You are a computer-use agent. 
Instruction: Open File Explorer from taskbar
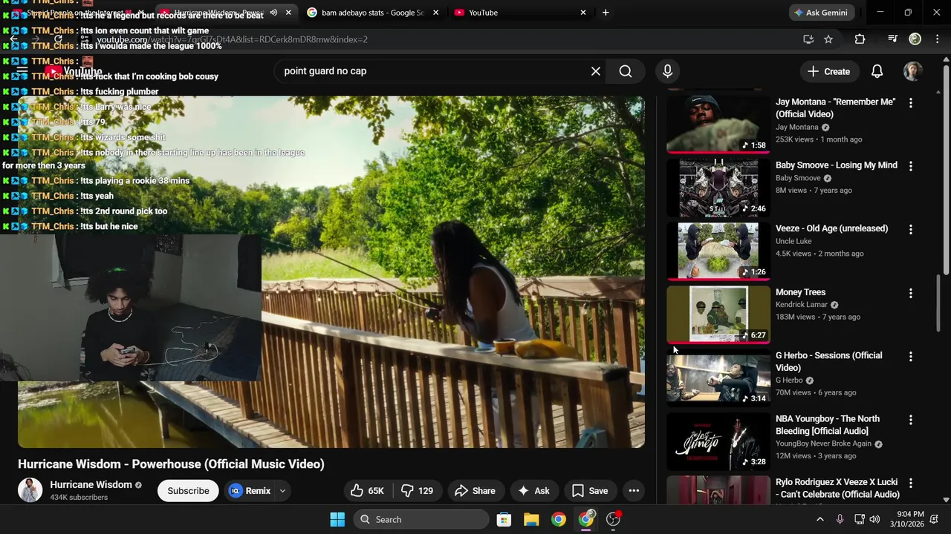tap(531, 519)
